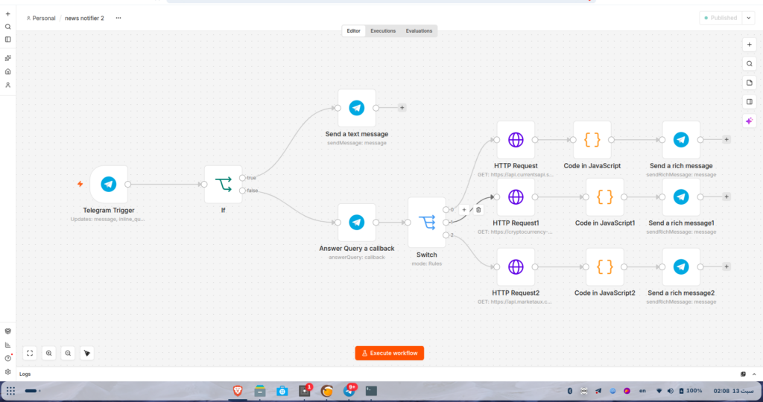Add a node using the canvas plus button

point(750,45)
